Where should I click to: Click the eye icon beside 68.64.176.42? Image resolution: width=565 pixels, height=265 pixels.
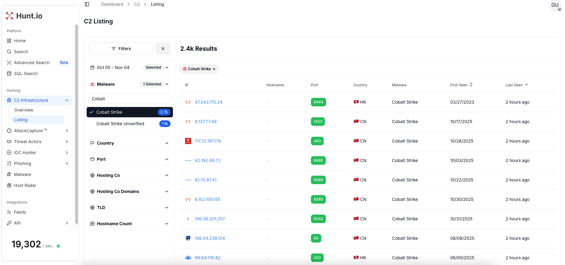coord(188,258)
